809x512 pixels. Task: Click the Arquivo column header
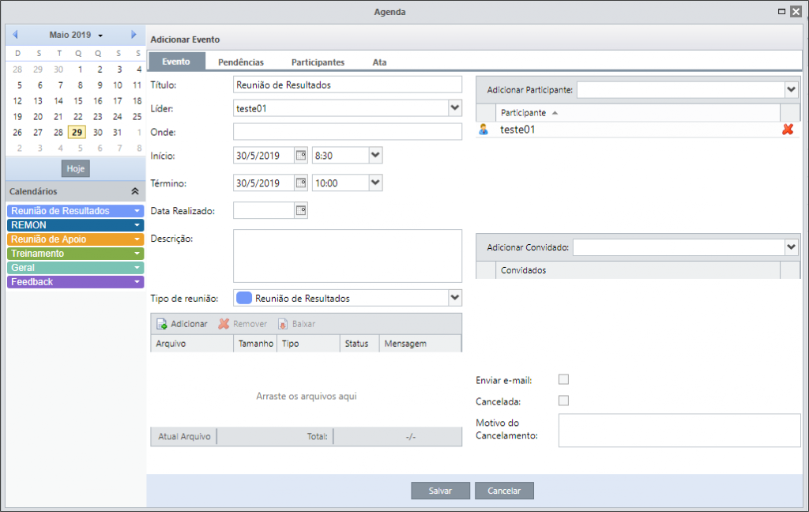(x=192, y=343)
